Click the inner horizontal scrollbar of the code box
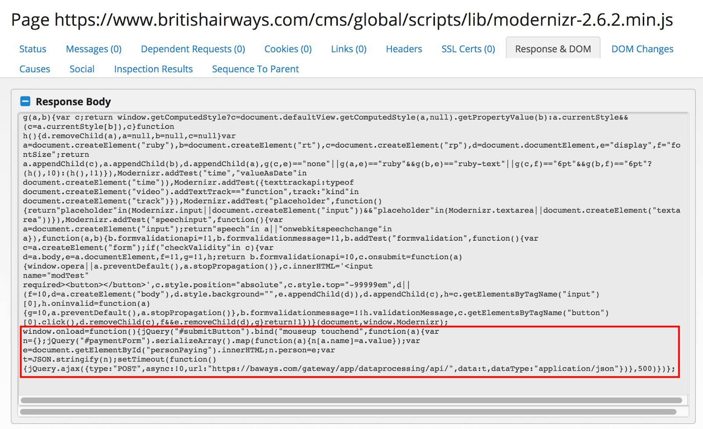703x429 pixels. [x=351, y=400]
